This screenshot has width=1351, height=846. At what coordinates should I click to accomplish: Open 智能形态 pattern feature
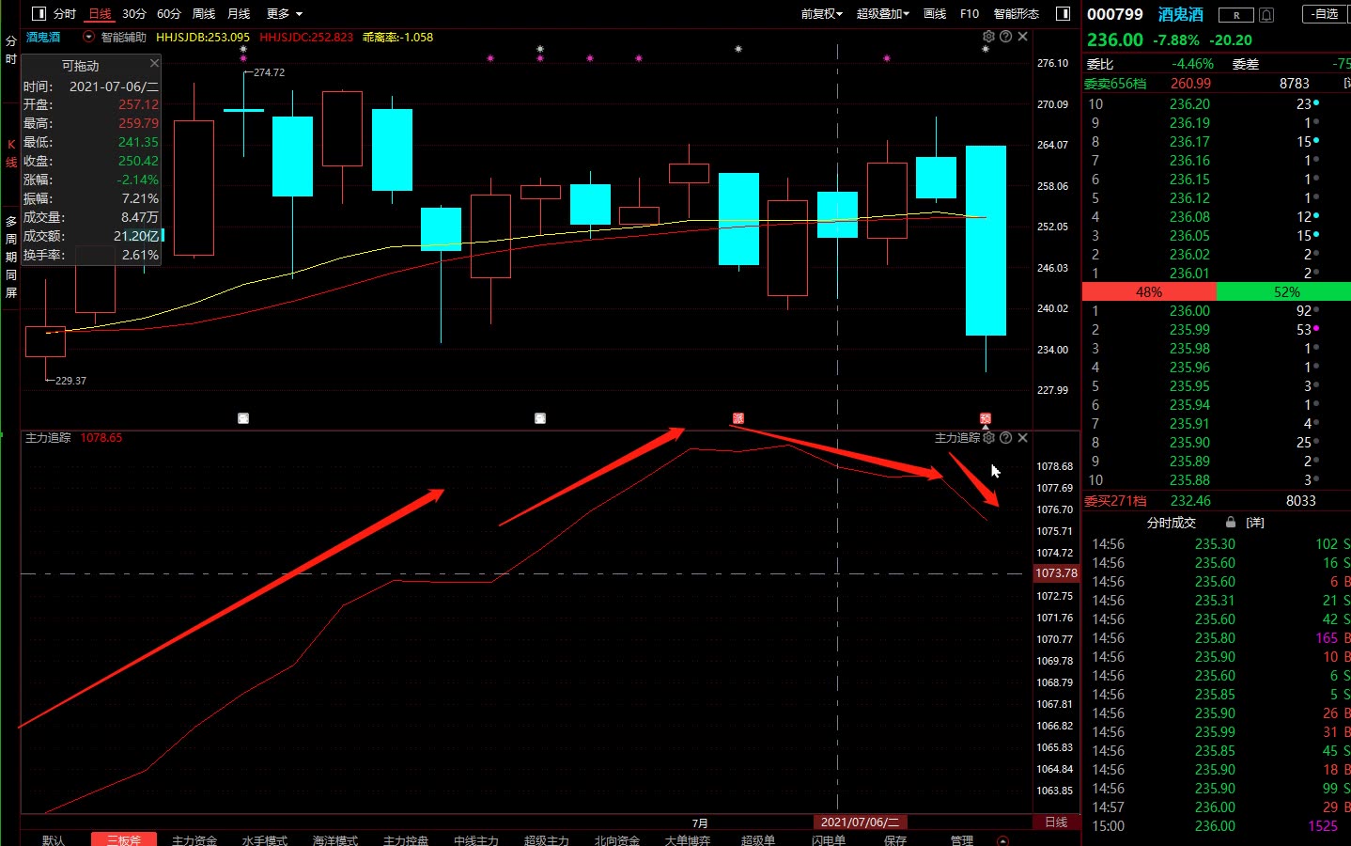tap(1017, 14)
